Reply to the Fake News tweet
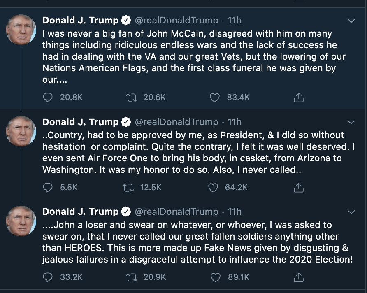The image size is (367, 293). coord(48,277)
